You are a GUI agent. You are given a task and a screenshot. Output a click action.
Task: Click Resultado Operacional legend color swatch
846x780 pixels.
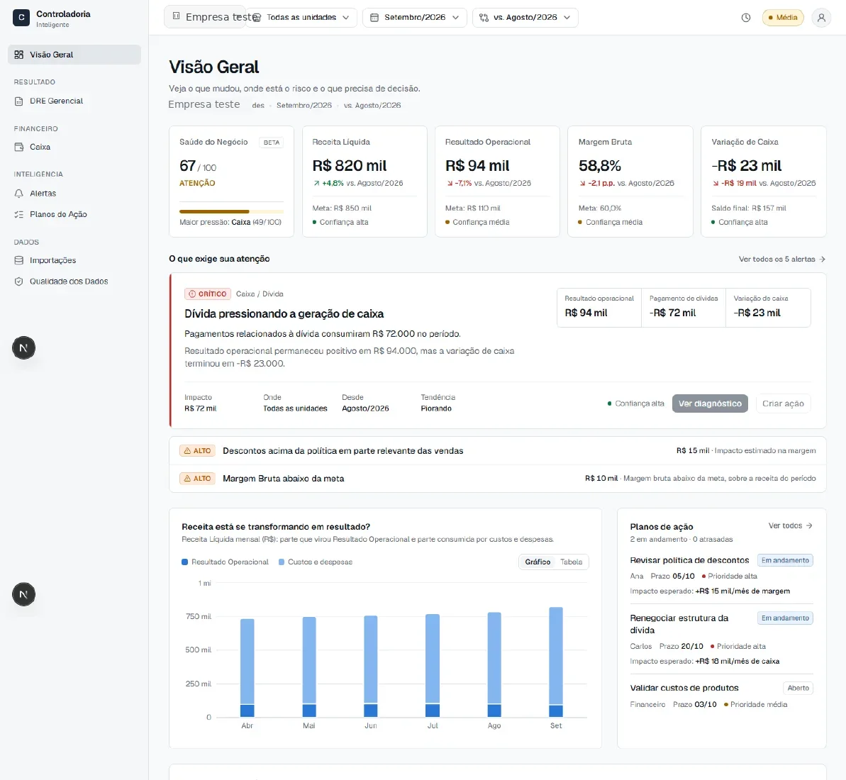pyautogui.click(x=185, y=562)
